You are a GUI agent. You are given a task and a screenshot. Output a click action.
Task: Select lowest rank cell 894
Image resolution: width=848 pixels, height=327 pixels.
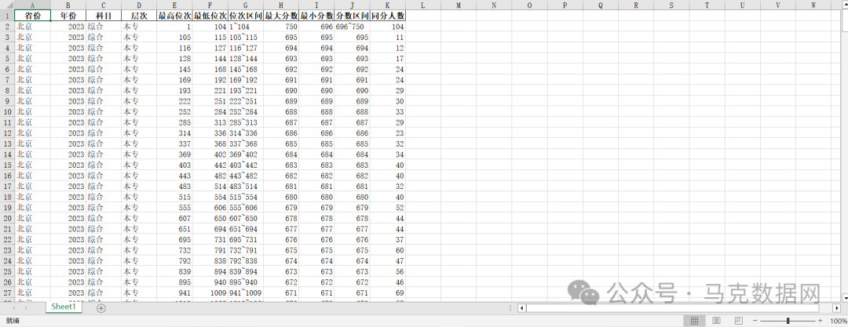[x=210, y=271]
